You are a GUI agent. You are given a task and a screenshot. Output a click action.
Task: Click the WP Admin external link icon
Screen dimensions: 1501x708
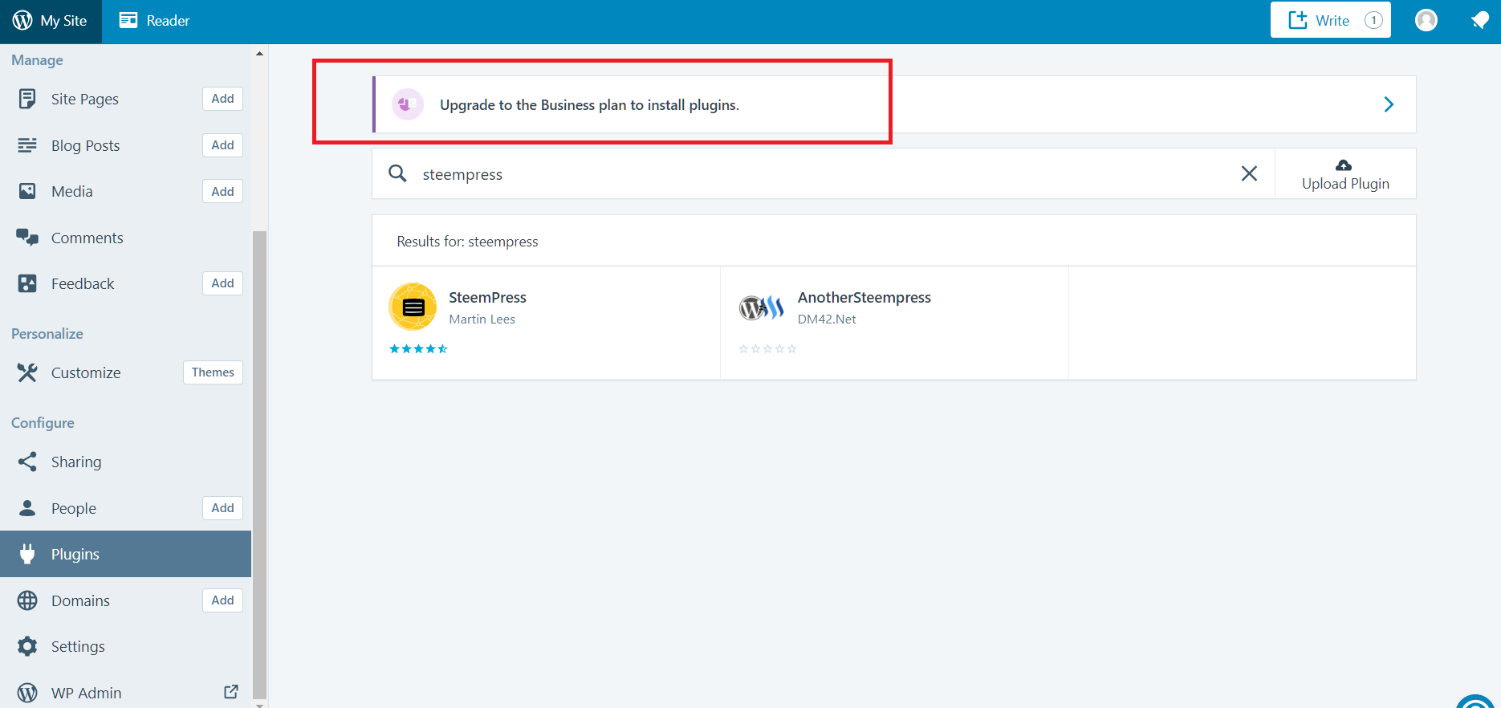[x=231, y=691]
